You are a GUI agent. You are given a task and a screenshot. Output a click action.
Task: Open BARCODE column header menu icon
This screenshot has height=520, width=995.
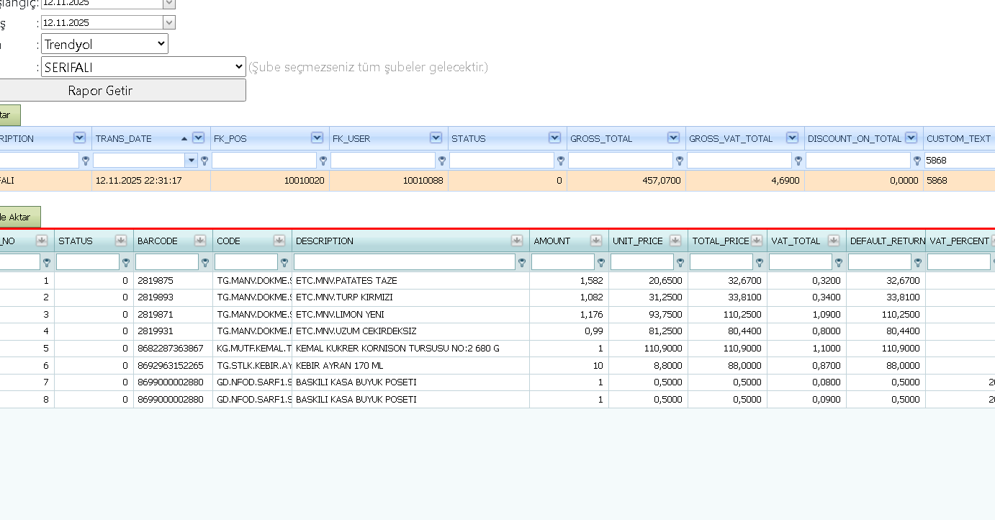click(x=199, y=241)
